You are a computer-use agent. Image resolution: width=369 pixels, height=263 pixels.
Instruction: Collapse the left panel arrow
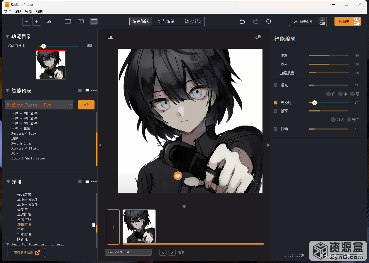click(x=100, y=145)
